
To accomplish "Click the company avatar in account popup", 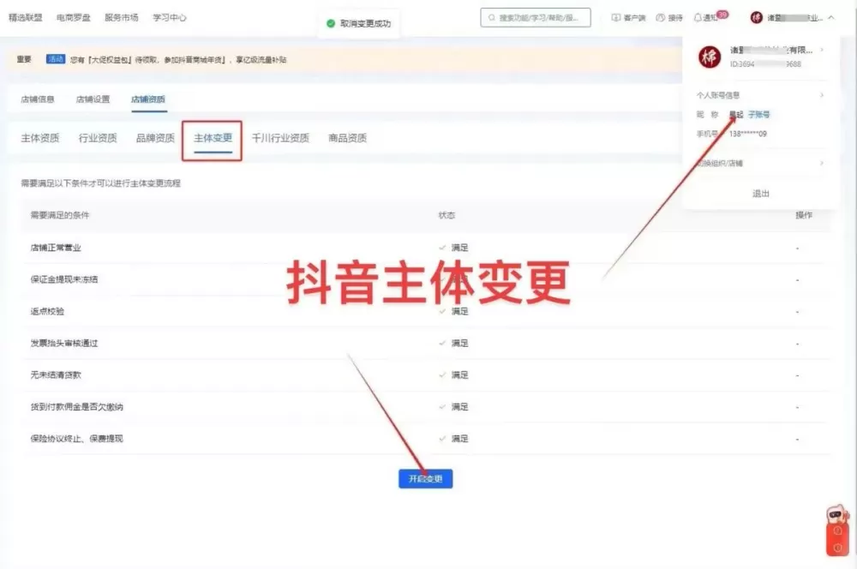I will (x=710, y=57).
